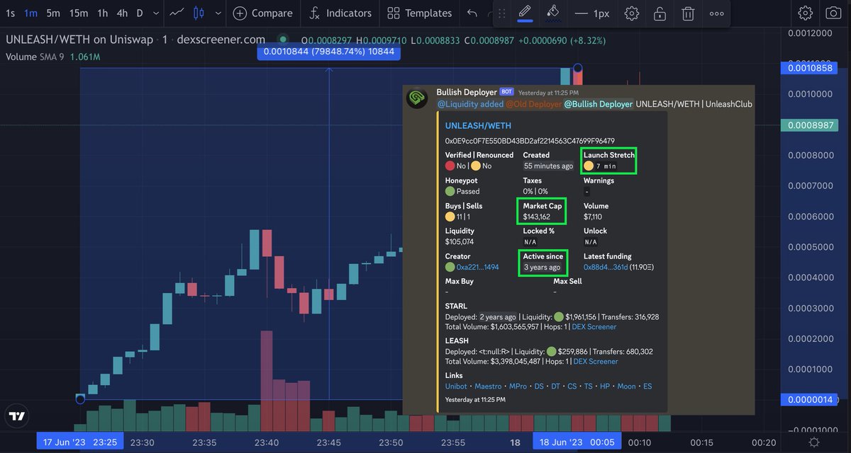Open the DT link
This screenshot has height=453, width=851.
point(555,386)
